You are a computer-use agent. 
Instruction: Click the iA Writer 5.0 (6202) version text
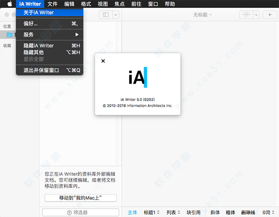tap(138, 99)
